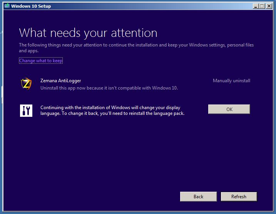The height and width of the screenshot is (214, 276).
Task: Click Refresh to recheck compatibility
Action: (x=239, y=196)
